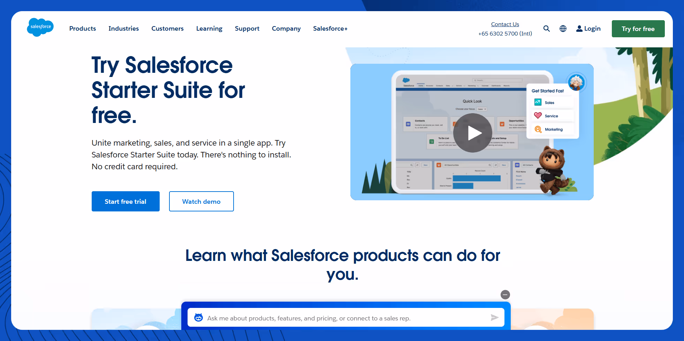Image resolution: width=684 pixels, height=341 pixels.
Task: Open the Company menu
Action: [286, 29]
